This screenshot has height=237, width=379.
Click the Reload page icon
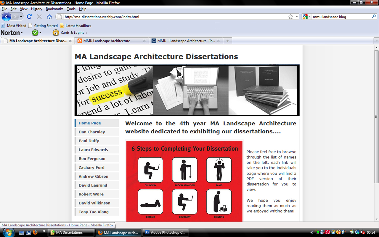(29, 17)
